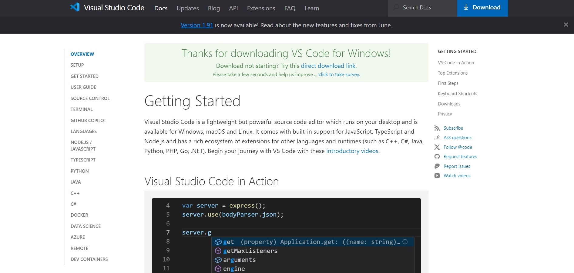Jump to First Steps section
This screenshot has height=273, width=574.
point(448,83)
